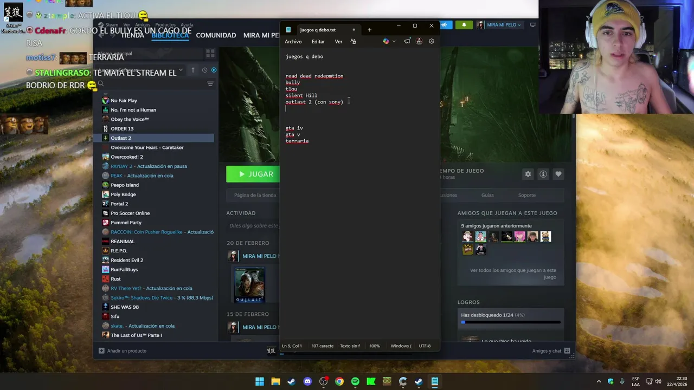Viewport: 694px width, 390px height.
Task: Open Windows Start menu
Action: pyautogui.click(x=260, y=381)
